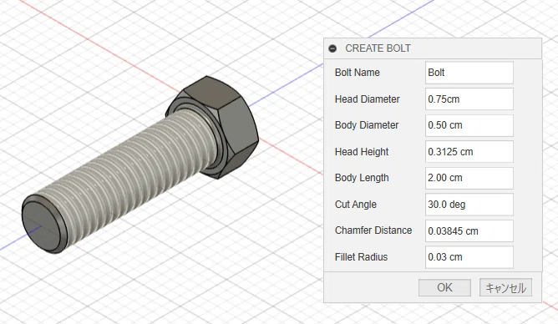The height and width of the screenshot is (324, 558).
Task: Click the Cut Angle label
Action: 356,205
